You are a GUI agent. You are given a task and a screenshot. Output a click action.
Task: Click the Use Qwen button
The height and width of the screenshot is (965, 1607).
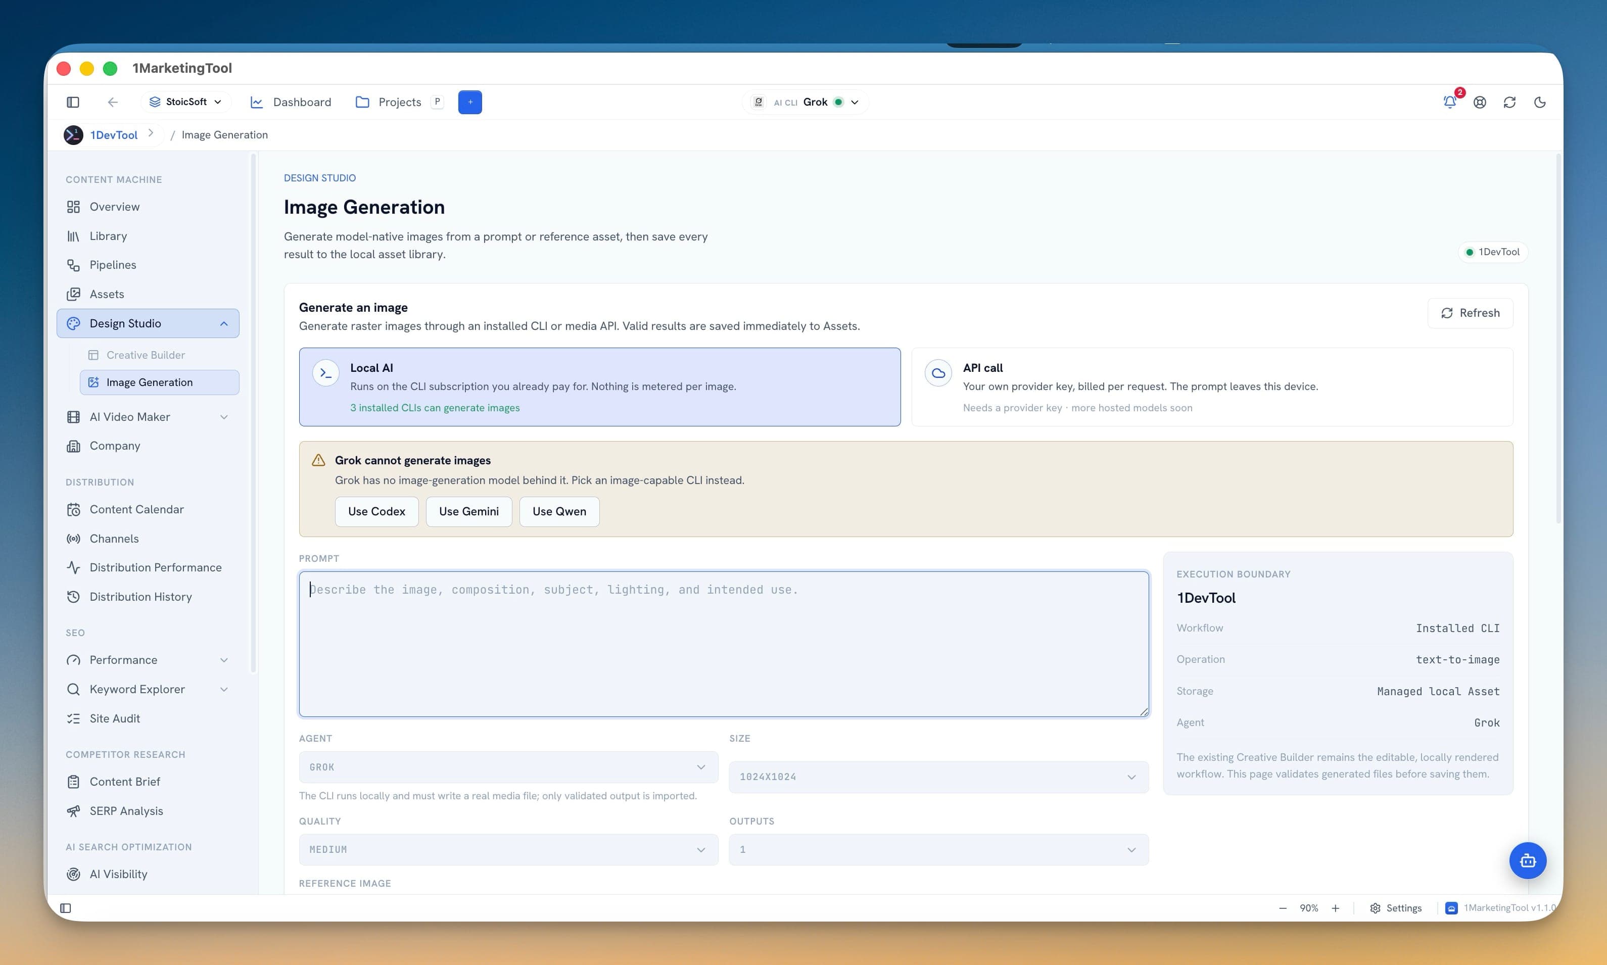coord(559,511)
